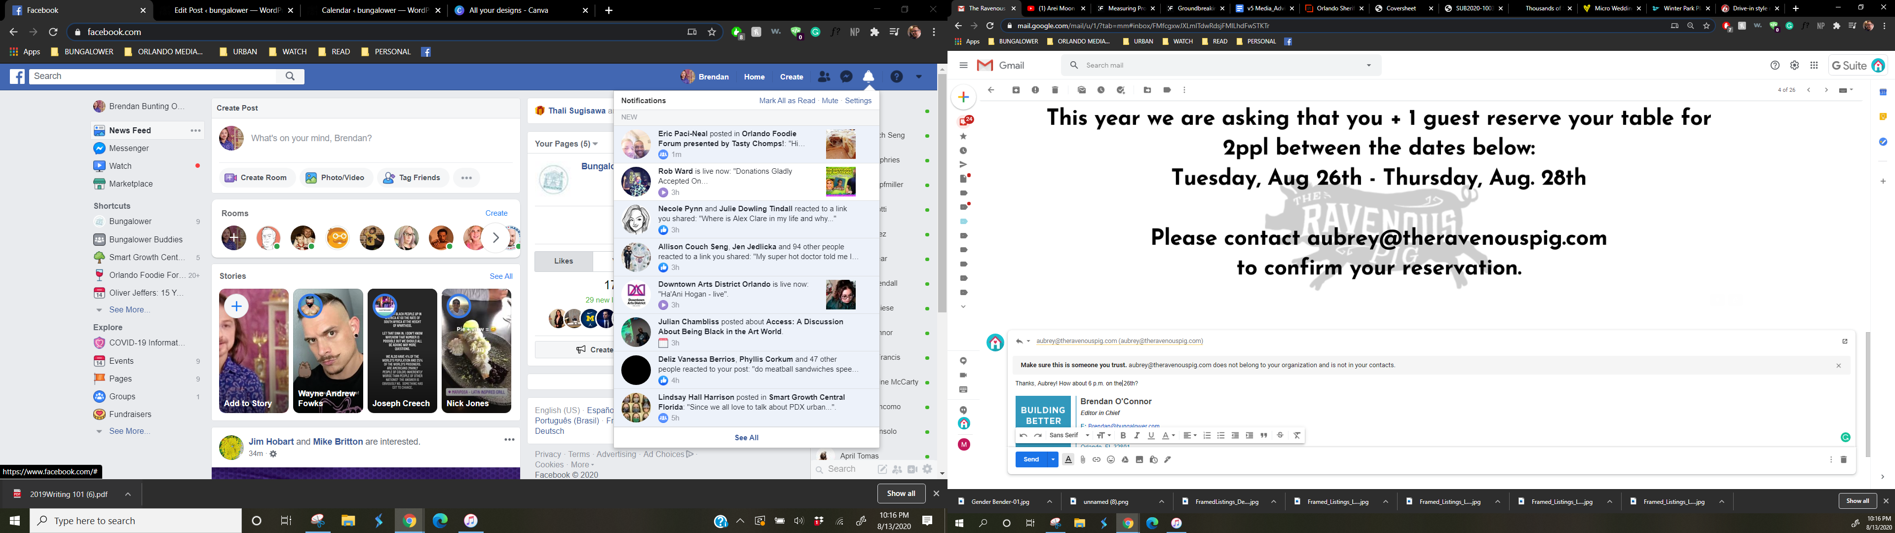Image resolution: width=1895 pixels, height=533 pixels.
Task: Toggle confidential mode in the reply
Action: pyautogui.click(x=1153, y=459)
